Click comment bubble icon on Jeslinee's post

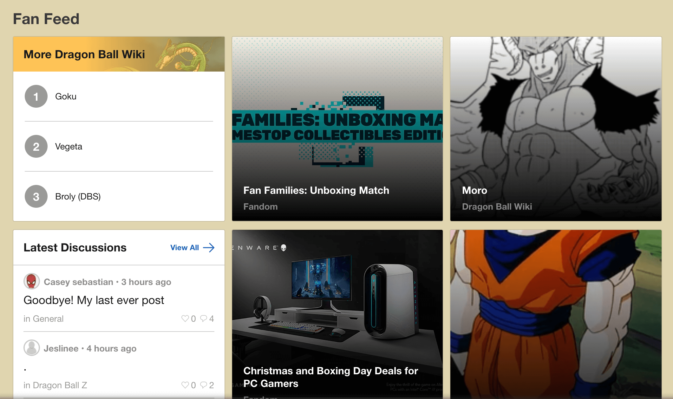[204, 385]
